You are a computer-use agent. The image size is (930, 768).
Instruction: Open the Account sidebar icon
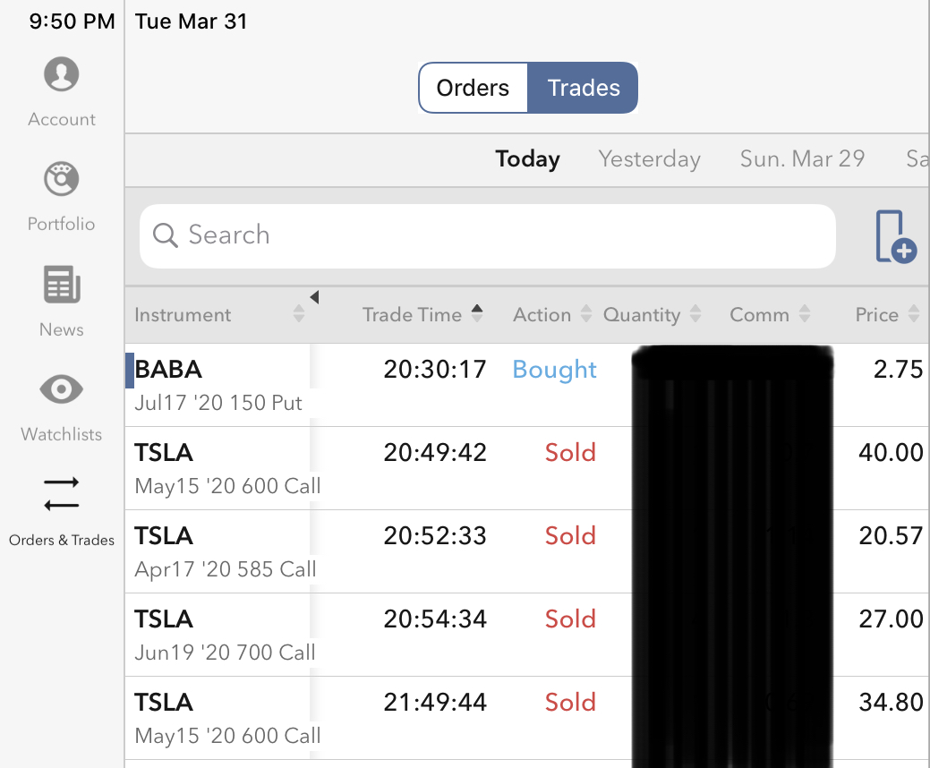click(61, 74)
